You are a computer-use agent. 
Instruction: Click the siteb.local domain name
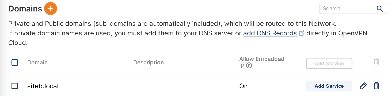43,86
